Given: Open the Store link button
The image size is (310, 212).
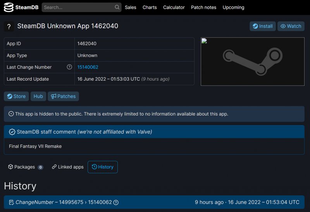Looking at the screenshot, I should click(16, 96).
